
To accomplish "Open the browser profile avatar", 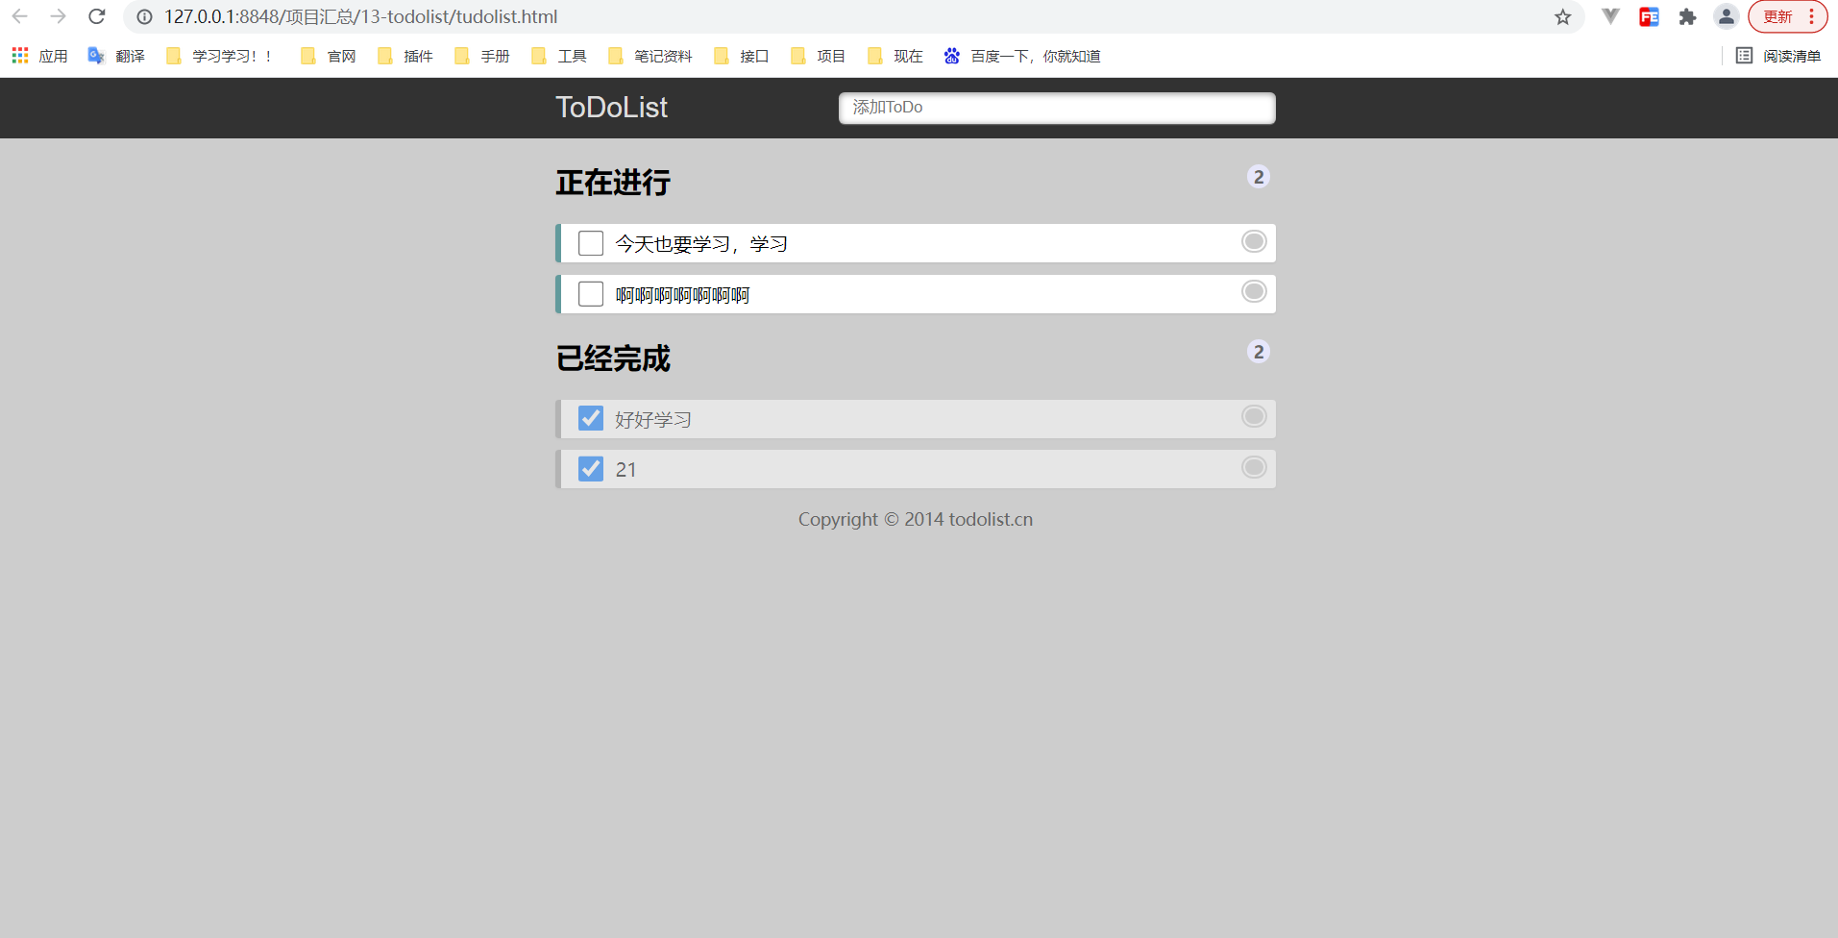I will 1726,16.
